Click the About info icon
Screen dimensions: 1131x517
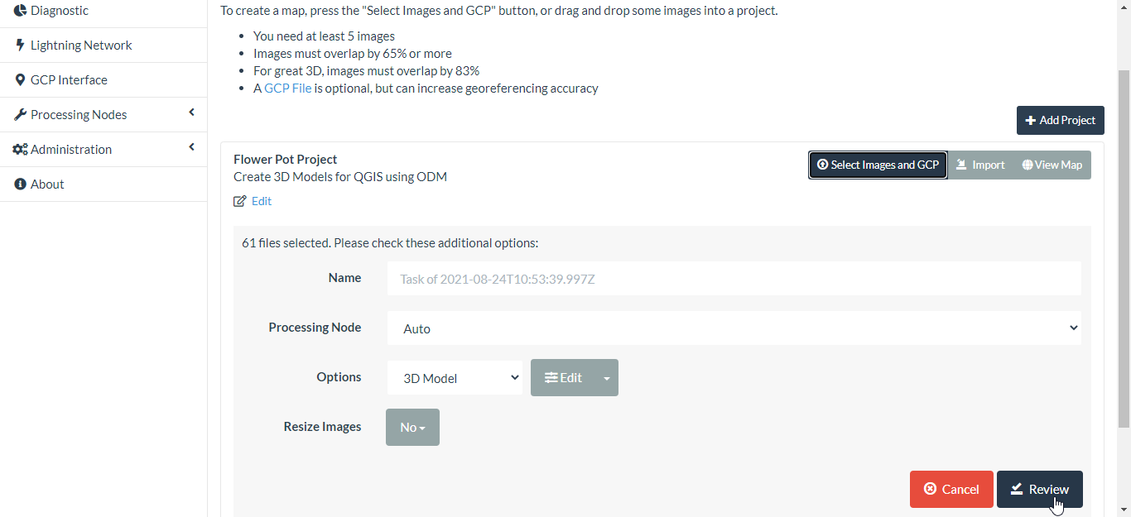pos(20,184)
